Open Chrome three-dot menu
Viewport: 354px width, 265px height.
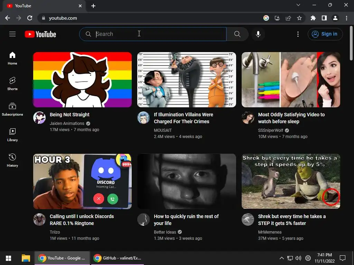click(x=346, y=18)
